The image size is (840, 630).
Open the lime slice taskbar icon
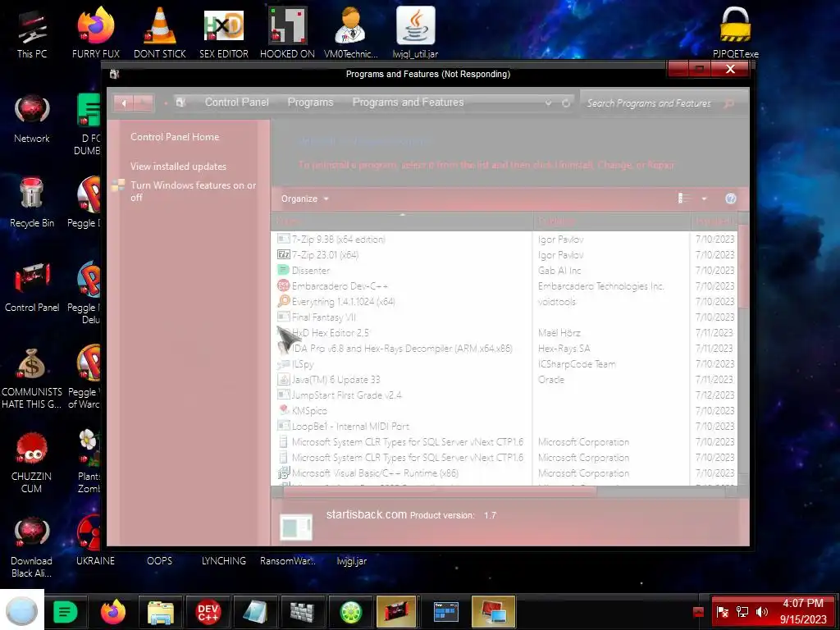pyautogui.click(x=349, y=611)
